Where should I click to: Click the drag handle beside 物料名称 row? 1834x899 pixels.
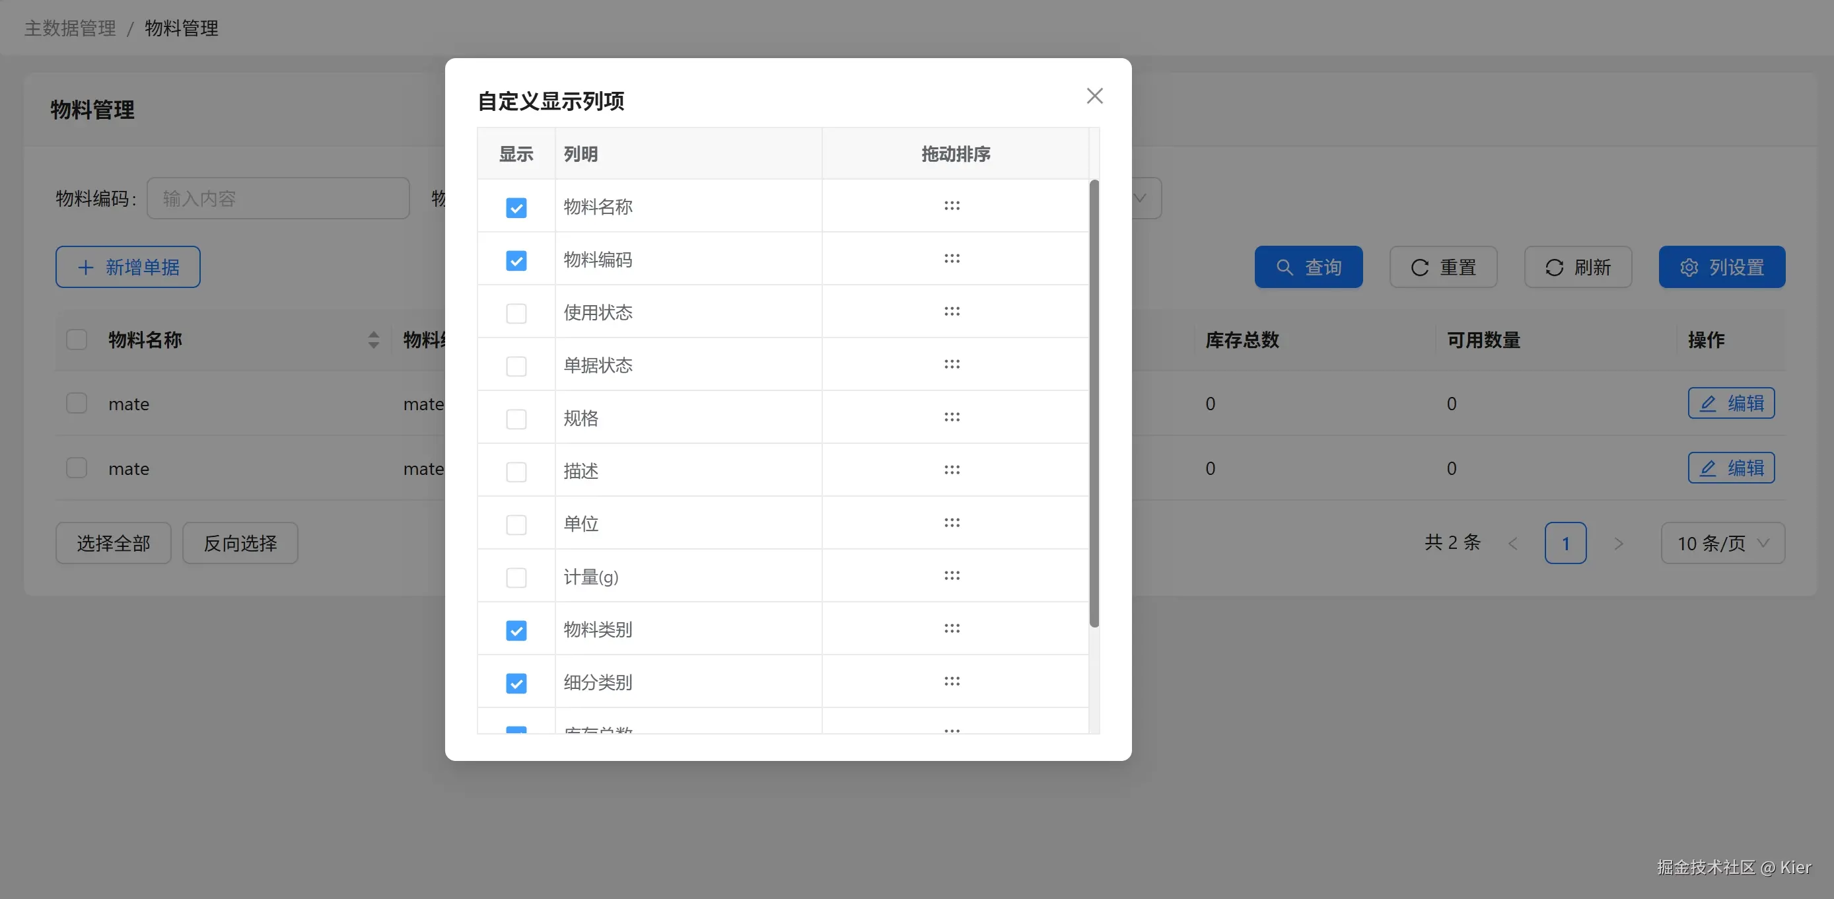(x=952, y=206)
